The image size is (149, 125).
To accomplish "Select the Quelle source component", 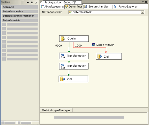I will pos(74,39).
